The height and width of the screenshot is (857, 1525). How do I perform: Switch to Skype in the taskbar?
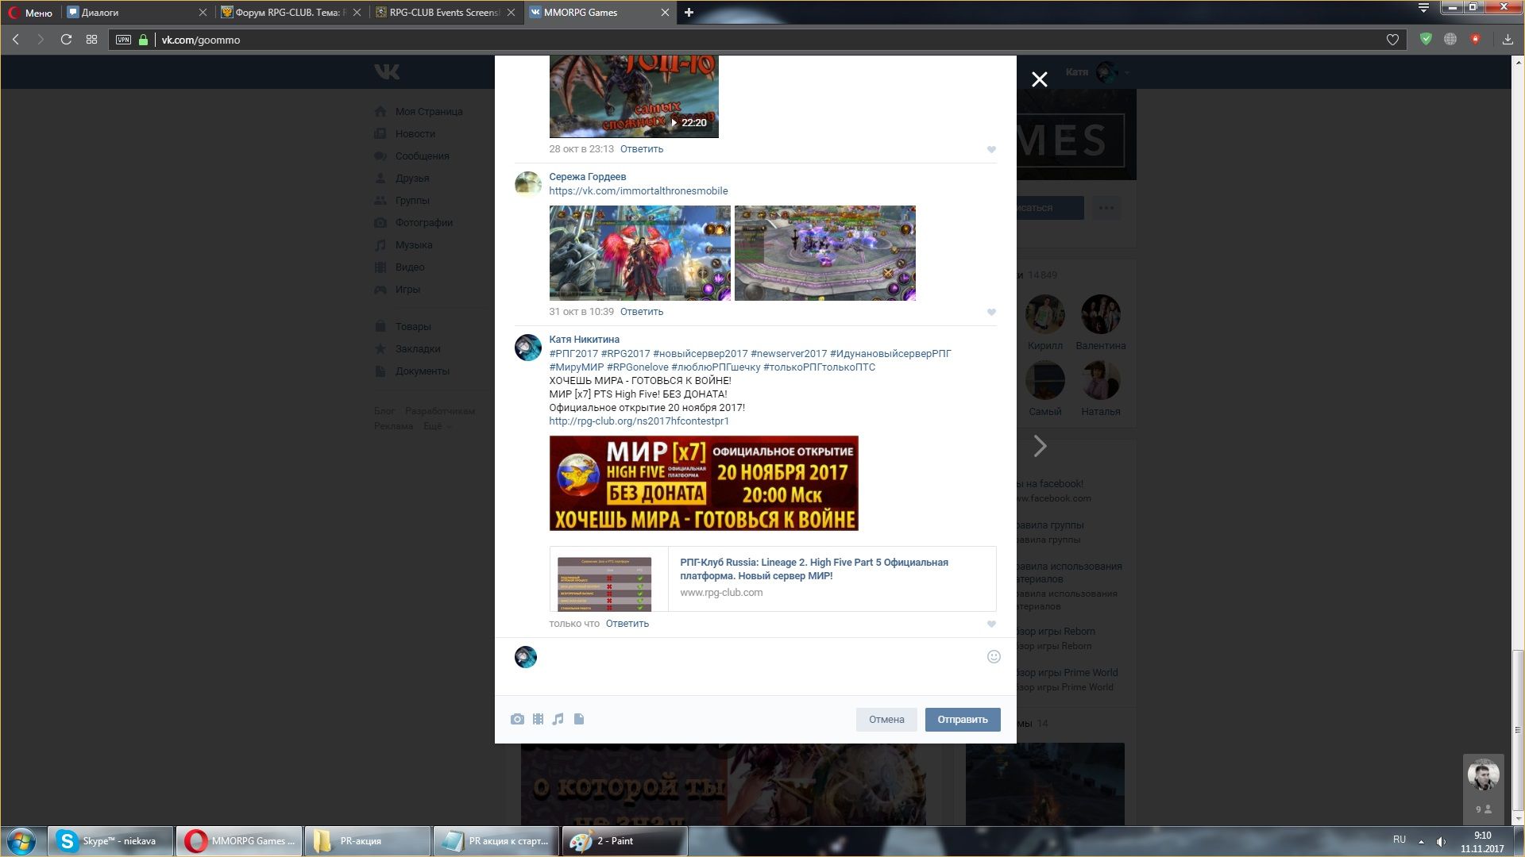click(110, 841)
